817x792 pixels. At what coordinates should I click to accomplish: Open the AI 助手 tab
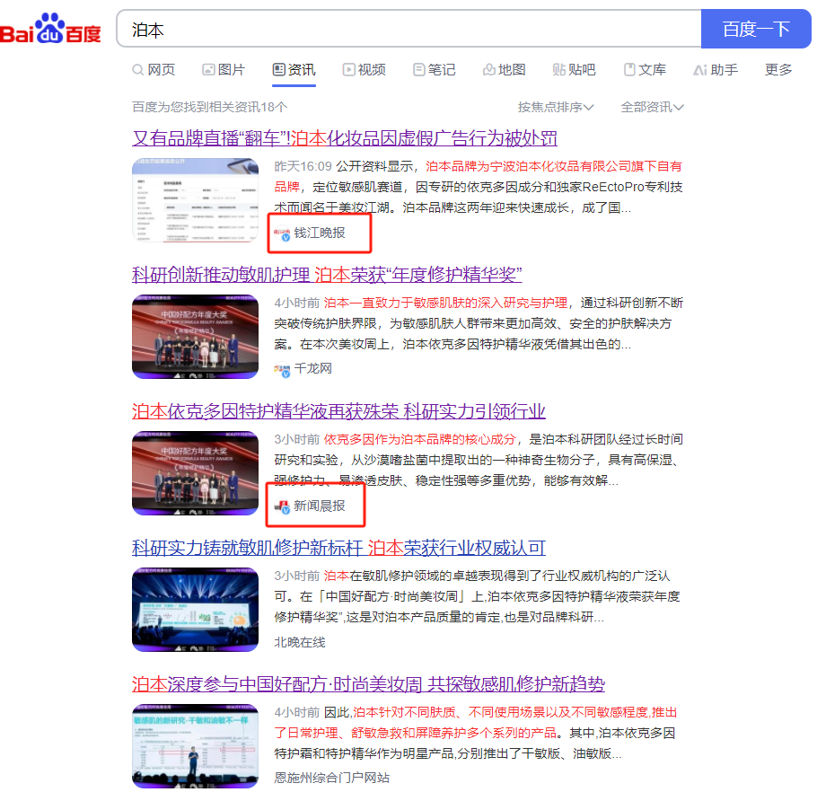(x=716, y=69)
